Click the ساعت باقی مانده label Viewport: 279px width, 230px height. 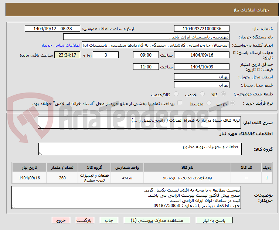(36, 55)
